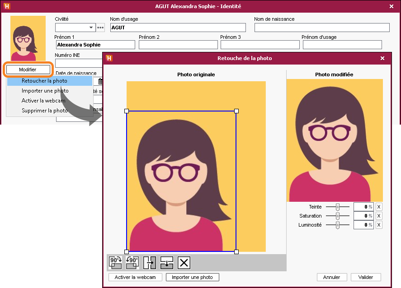Viewport: 401px width, 288px height.
Task: Choose Retoucher la photo menu entry
Action: pos(50,81)
